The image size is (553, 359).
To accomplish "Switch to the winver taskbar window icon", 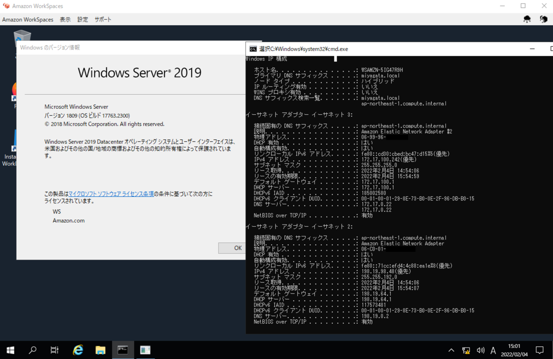I will (145, 350).
